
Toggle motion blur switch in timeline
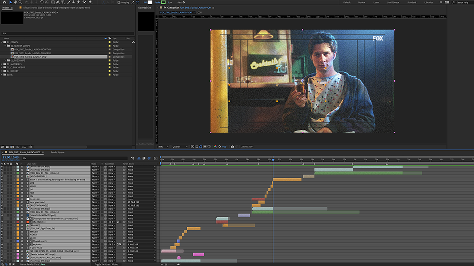(149, 158)
